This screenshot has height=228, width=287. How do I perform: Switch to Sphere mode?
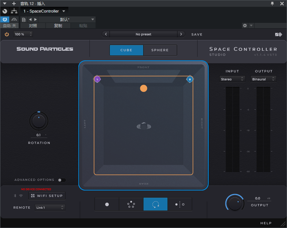pos(160,50)
